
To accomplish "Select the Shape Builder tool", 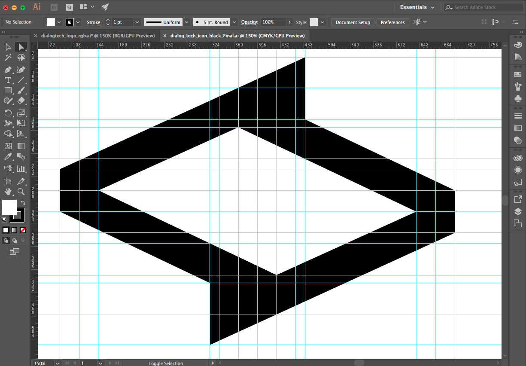I will (8, 134).
